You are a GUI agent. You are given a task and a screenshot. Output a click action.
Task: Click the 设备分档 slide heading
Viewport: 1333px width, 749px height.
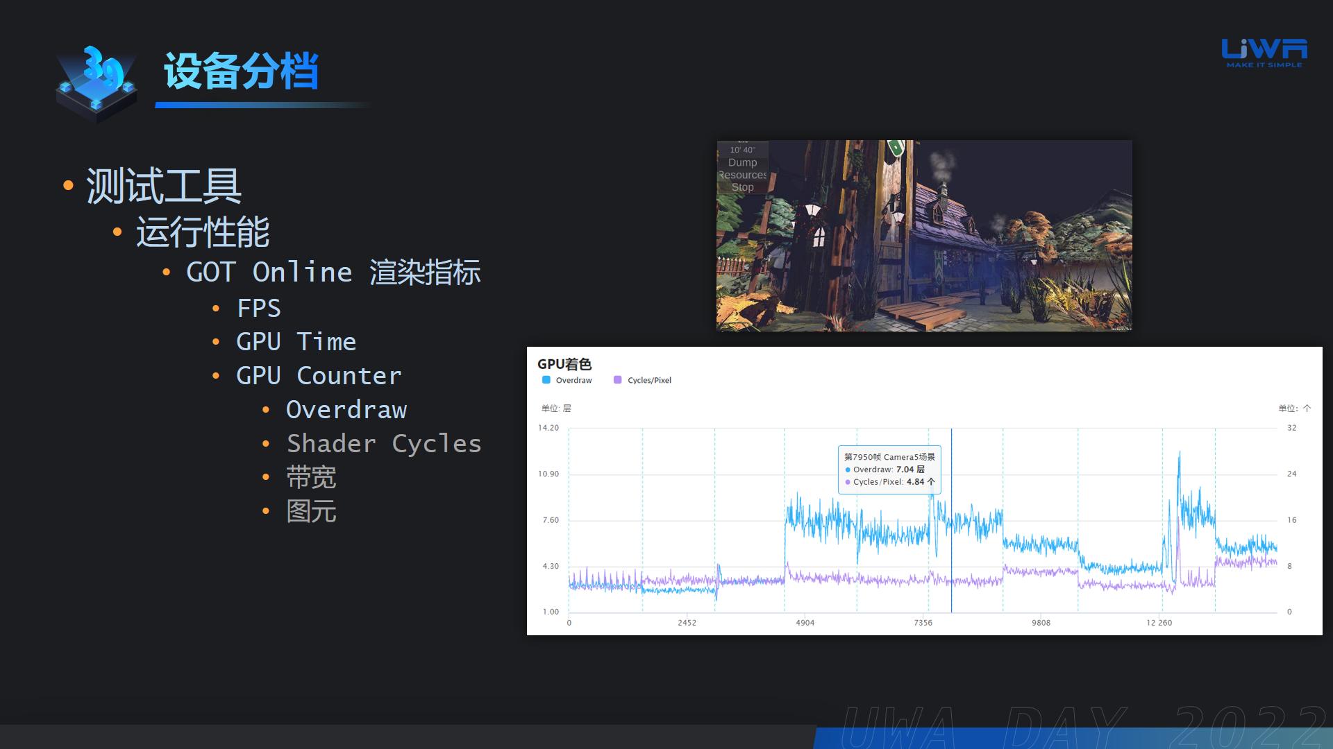point(241,71)
